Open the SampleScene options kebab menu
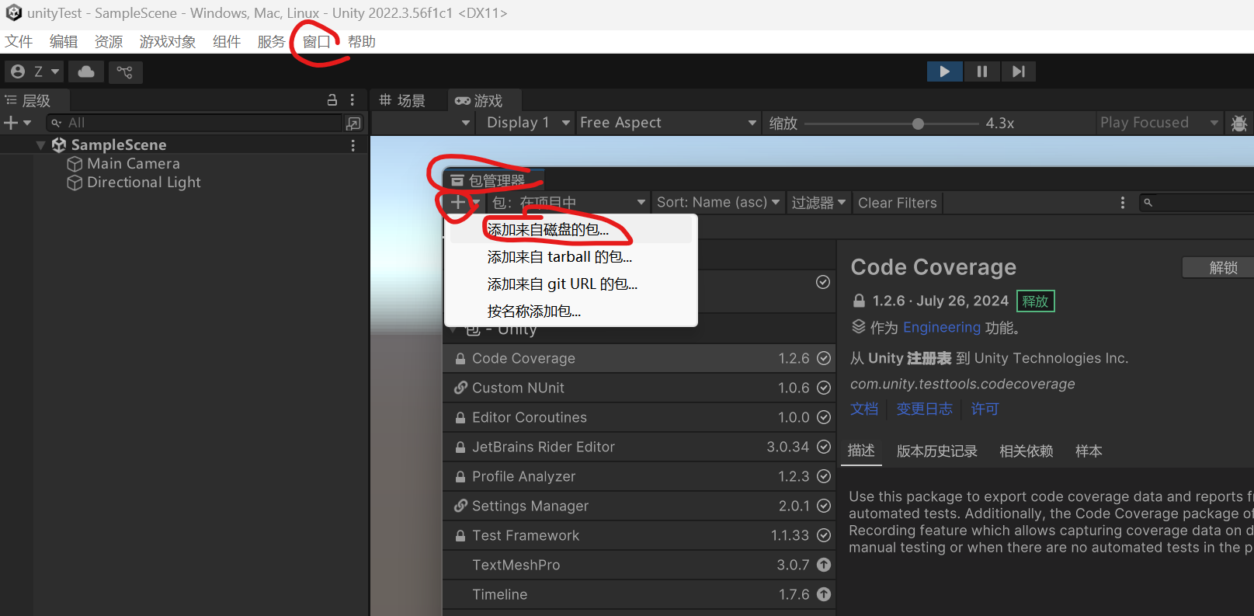 pyautogui.click(x=353, y=145)
